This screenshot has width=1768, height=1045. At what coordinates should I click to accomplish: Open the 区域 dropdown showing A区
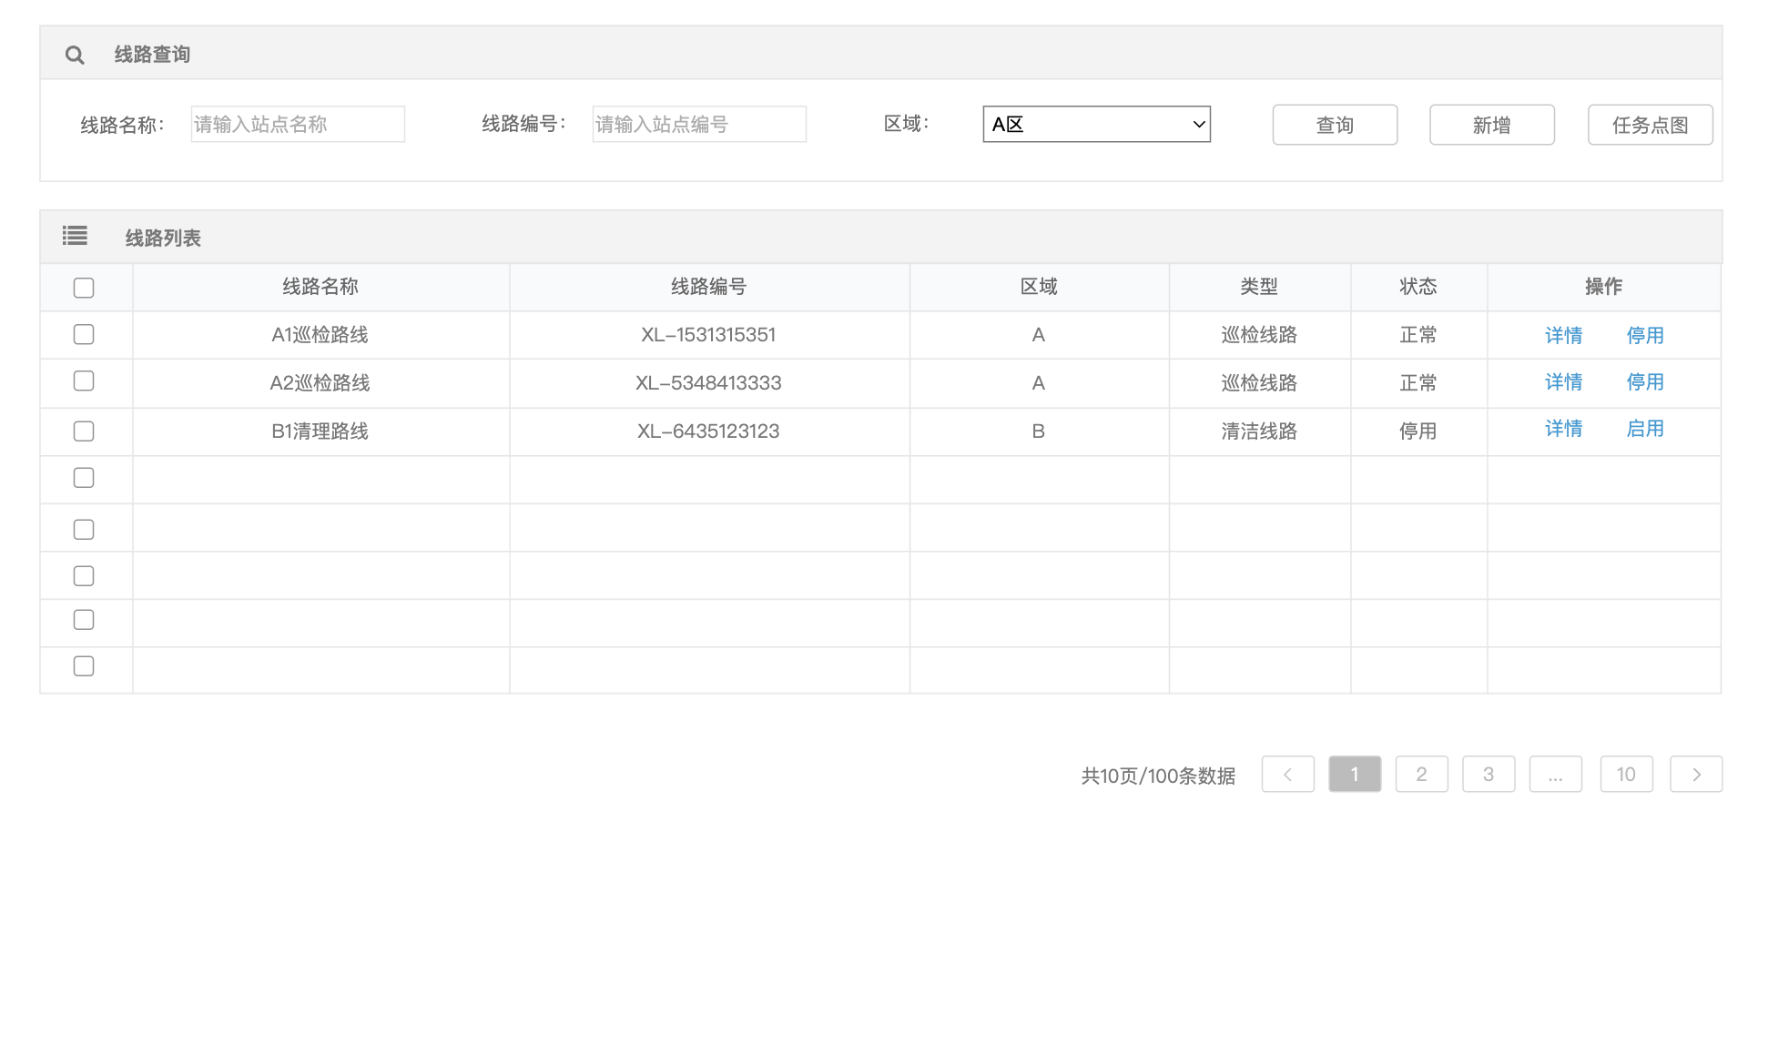click(1096, 125)
